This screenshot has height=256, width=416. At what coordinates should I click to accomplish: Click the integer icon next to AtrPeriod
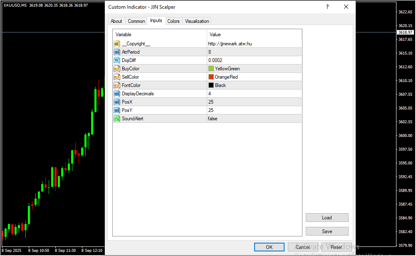117,52
